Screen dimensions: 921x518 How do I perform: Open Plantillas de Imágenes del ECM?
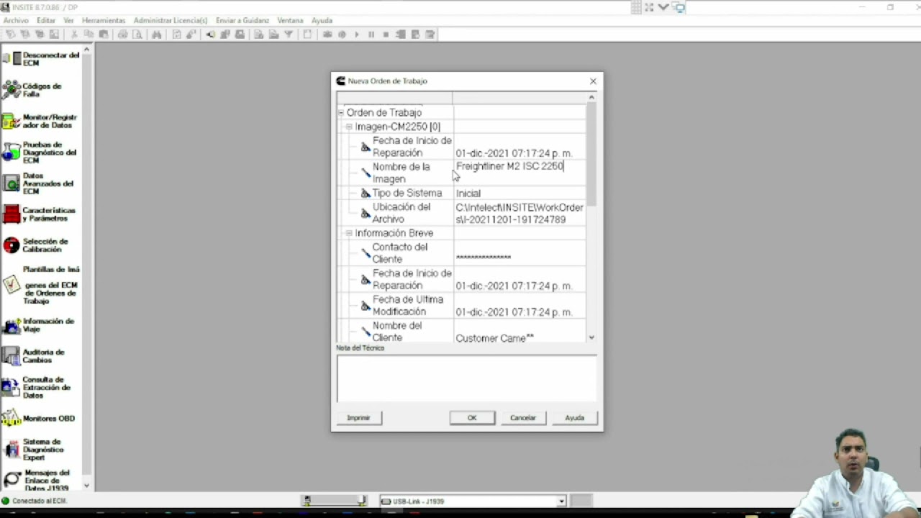pos(41,284)
